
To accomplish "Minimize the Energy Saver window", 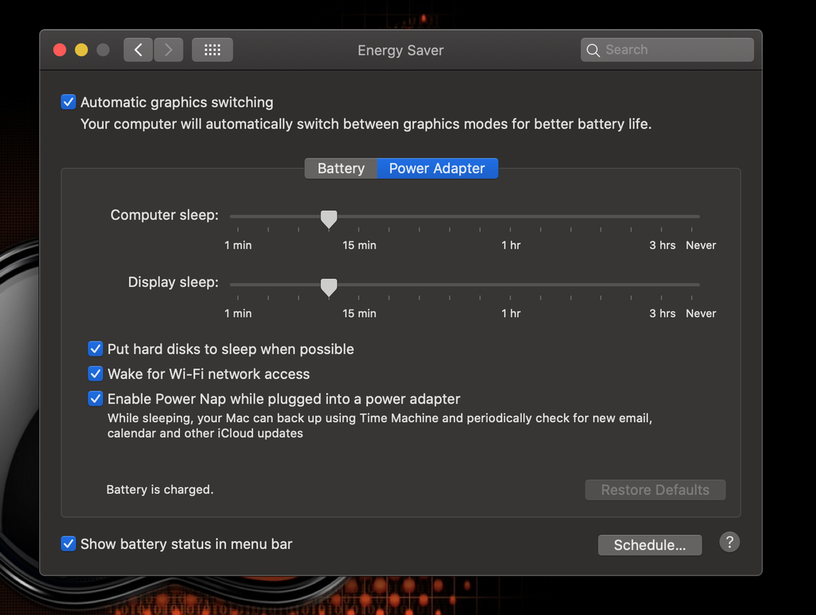I will (82, 50).
